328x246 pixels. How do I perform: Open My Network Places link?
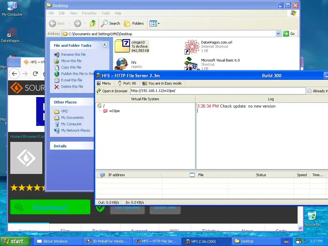(76, 130)
